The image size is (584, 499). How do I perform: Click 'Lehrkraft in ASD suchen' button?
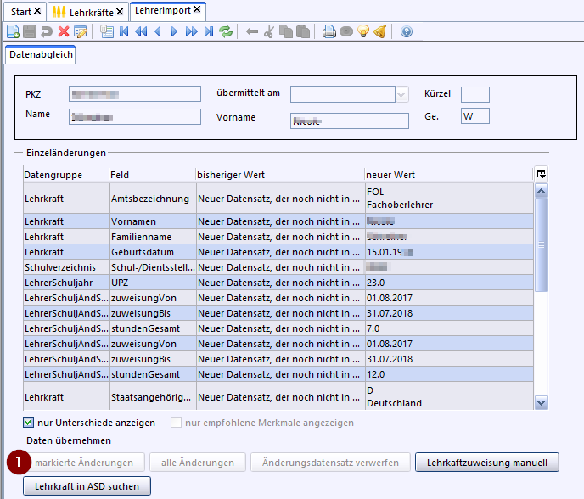[87, 486]
